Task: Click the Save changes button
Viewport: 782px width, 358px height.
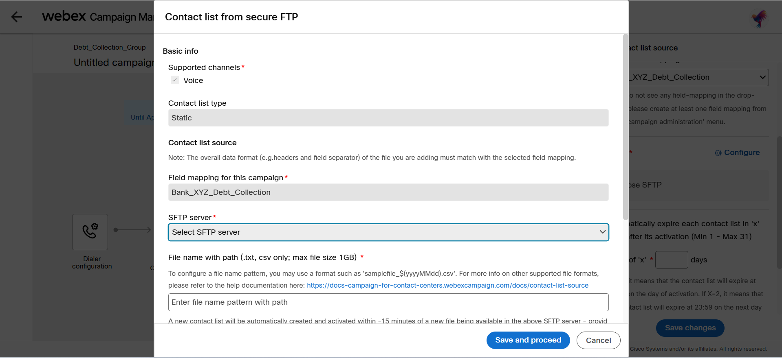Action: pos(690,328)
